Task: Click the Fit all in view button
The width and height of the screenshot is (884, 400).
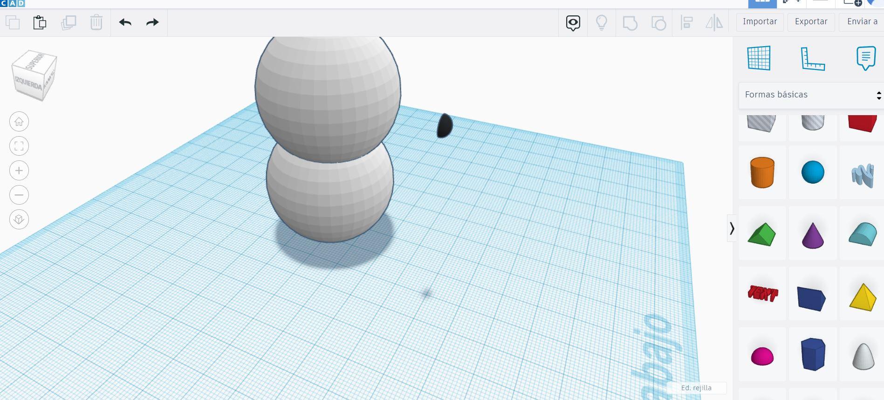Action: [19, 146]
